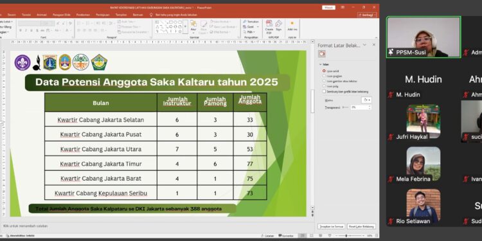
Task: Select PPSM-Susi video tile in meeting
Action: point(424,37)
